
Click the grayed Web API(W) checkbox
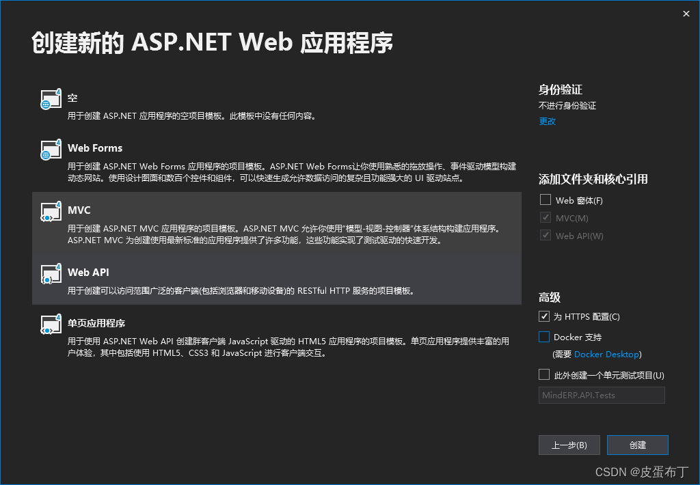[545, 236]
